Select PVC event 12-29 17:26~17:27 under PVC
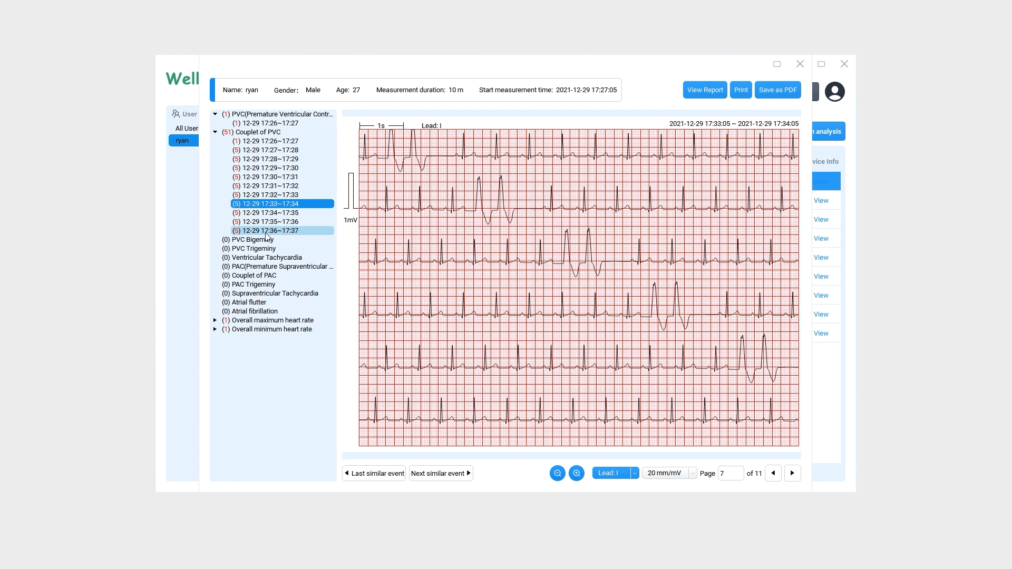This screenshot has height=569, width=1012. click(x=266, y=123)
